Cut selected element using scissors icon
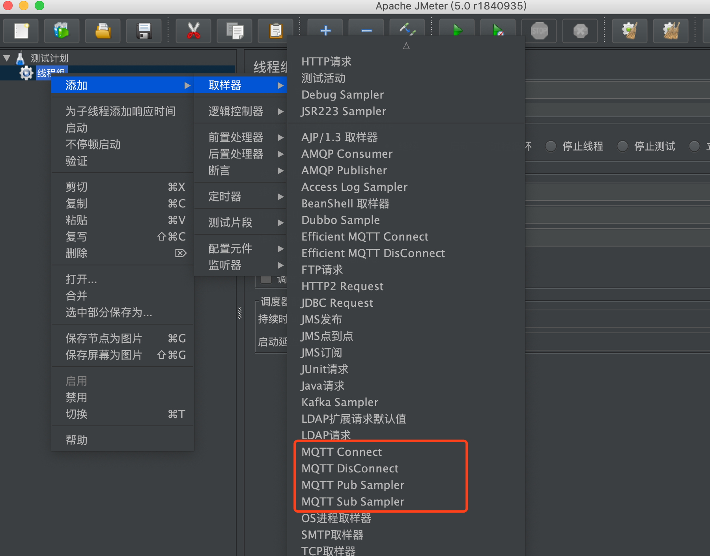Screen dimensions: 710x556 [193, 31]
